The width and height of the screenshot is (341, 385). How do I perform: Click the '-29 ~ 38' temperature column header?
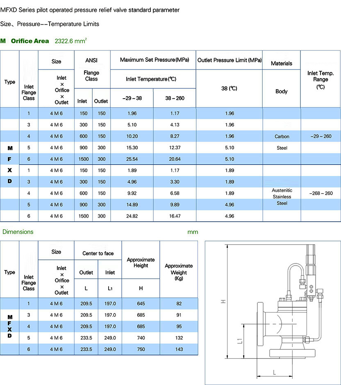point(132,98)
